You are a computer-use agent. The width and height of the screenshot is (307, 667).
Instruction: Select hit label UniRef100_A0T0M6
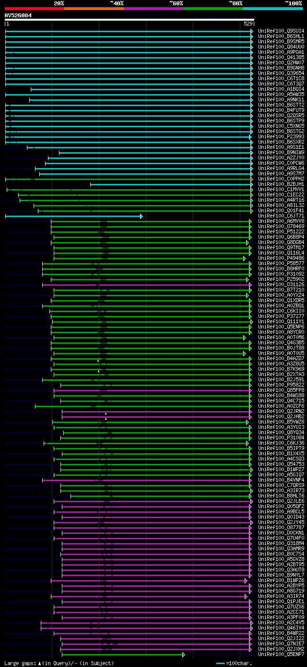click(281, 337)
